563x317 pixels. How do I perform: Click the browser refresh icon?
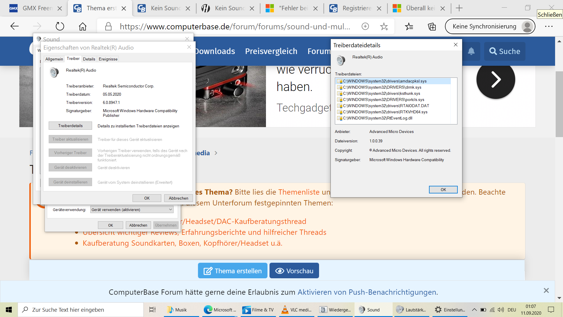point(60,26)
